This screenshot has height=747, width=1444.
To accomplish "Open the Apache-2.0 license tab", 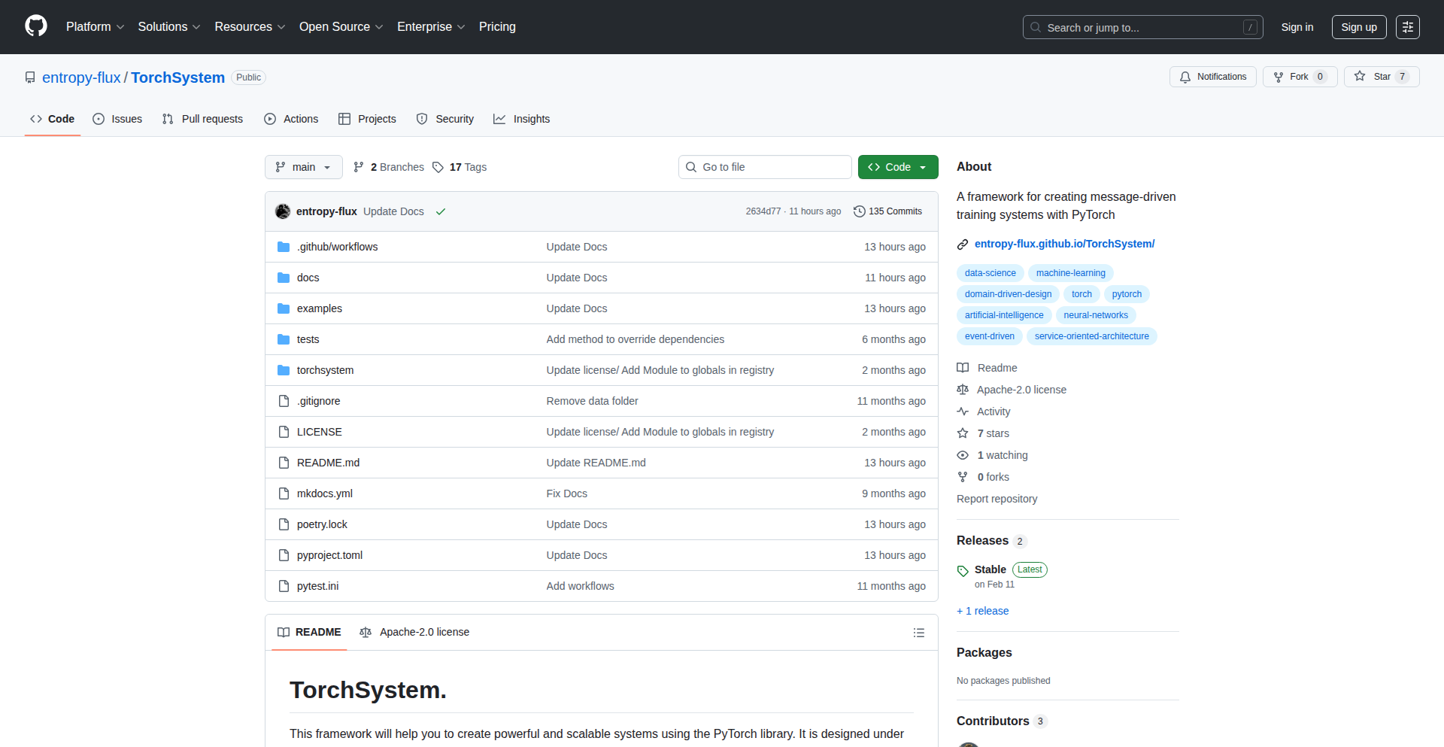I will click(x=414, y=632).
